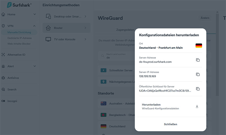The image size is (226, 135).
Task: Click the Ändern button
Action: tap(205, 18)
